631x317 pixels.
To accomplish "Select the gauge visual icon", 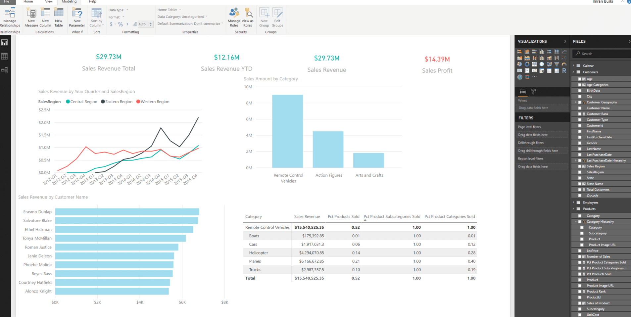I will click(564, 64).
